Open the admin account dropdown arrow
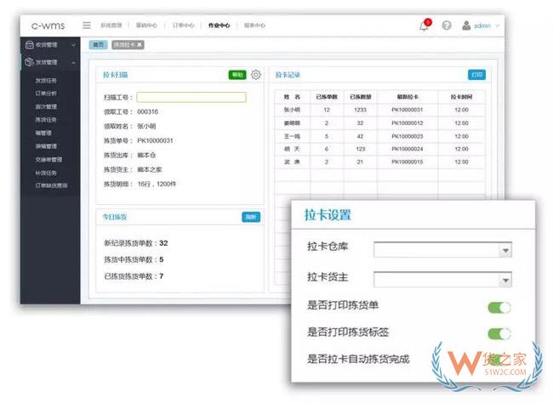 (x=498, y=26)
